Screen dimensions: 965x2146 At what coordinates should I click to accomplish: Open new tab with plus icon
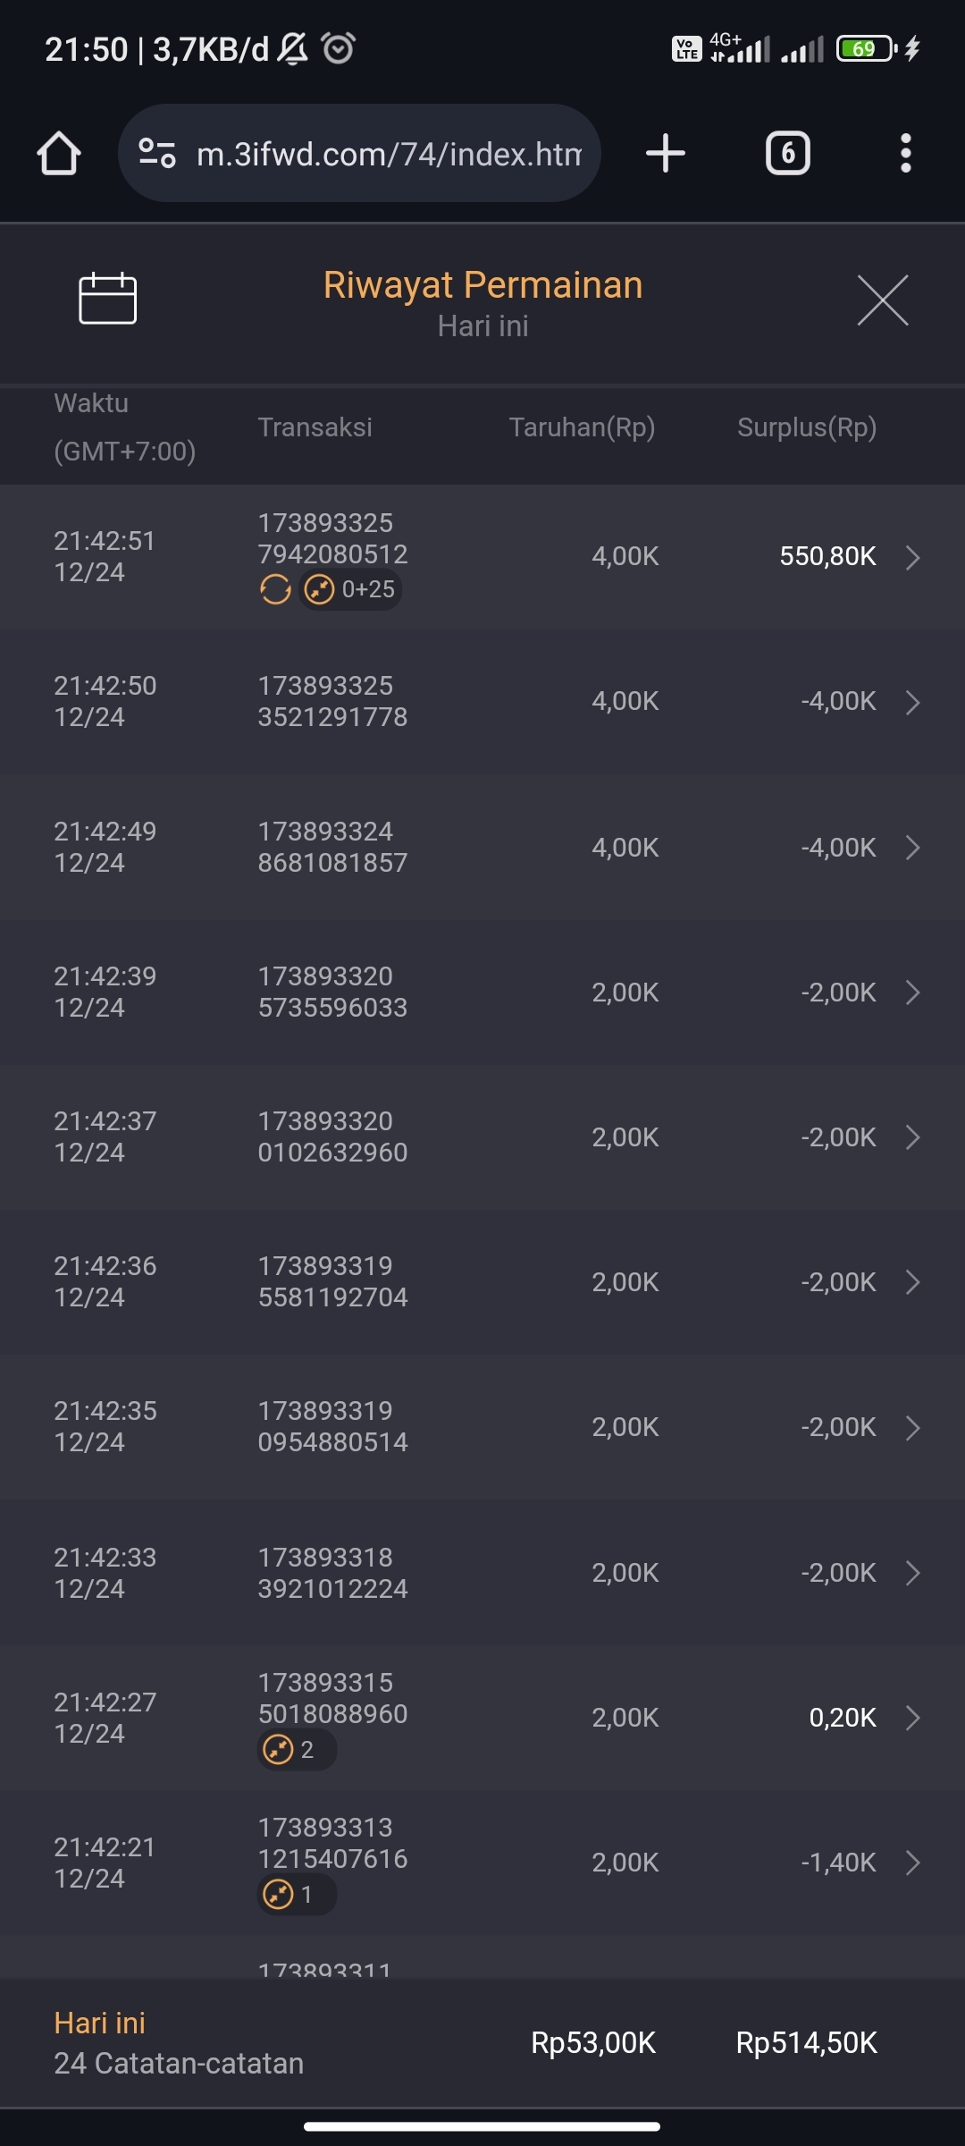point(665,153)
